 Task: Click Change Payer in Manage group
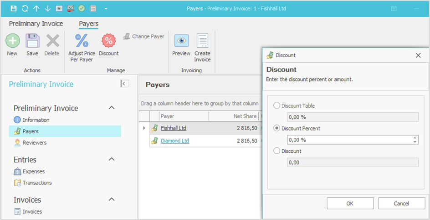coord(143,36)
